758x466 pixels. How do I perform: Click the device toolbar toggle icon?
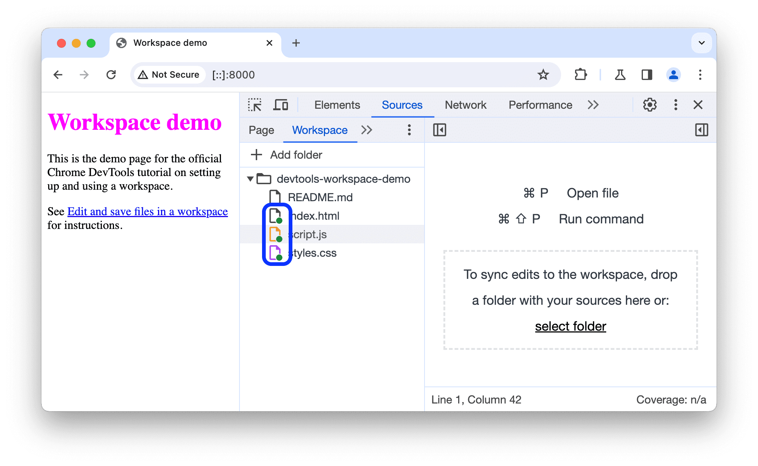coord(282,105)
